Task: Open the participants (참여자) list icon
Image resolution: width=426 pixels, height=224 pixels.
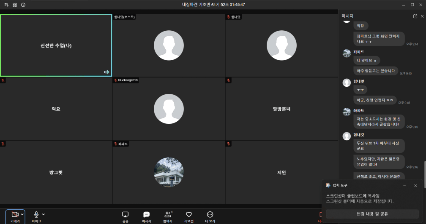Action: point(168,215)
